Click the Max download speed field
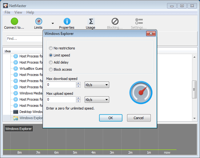The height and width of the screenshot is (158, 200). (x=61, y=85)
